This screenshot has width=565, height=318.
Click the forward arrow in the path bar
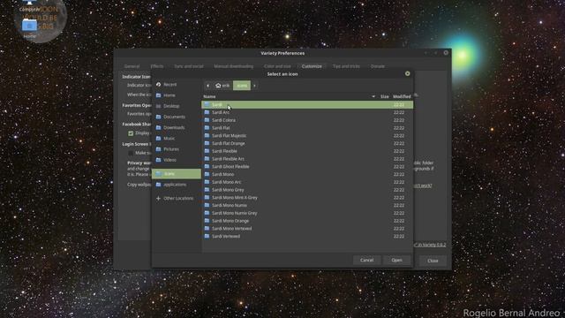click(254, 86)
